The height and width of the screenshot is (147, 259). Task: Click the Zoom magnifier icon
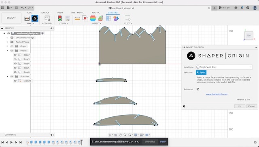pyautogui.click(x=125, y=135)
